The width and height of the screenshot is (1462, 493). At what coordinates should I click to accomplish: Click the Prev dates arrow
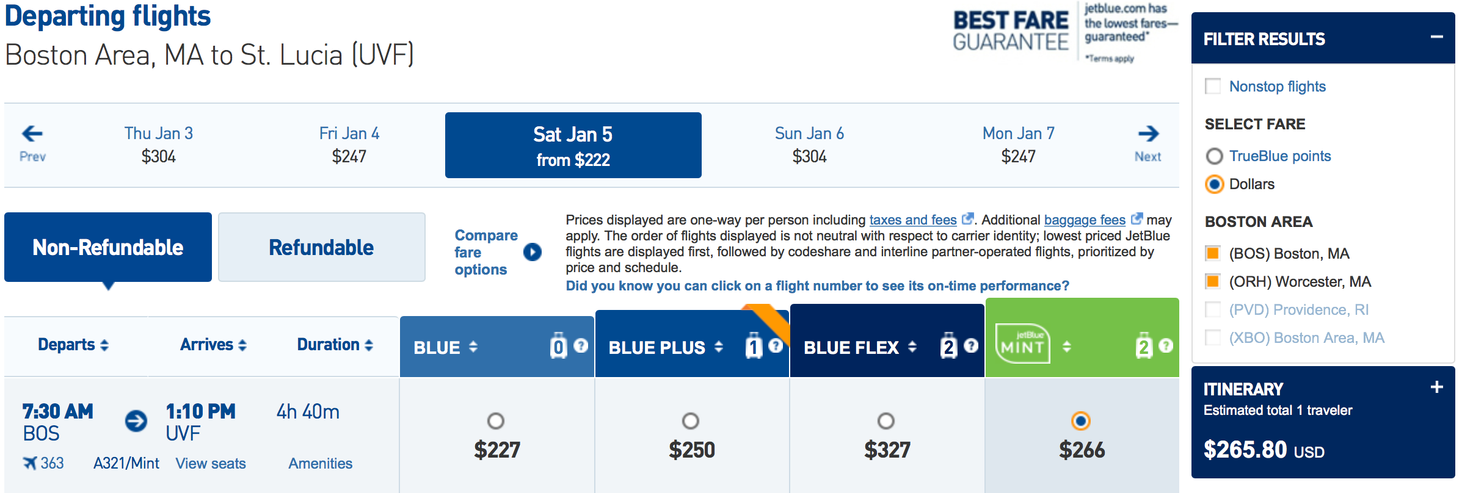32,134
